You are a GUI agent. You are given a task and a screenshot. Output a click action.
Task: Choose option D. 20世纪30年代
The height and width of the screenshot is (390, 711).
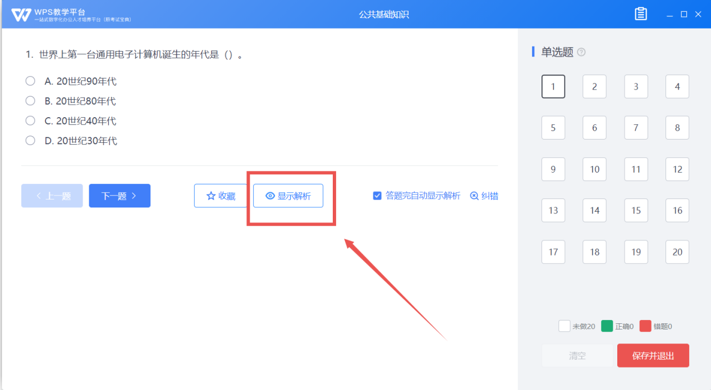[x=30, y=141]
